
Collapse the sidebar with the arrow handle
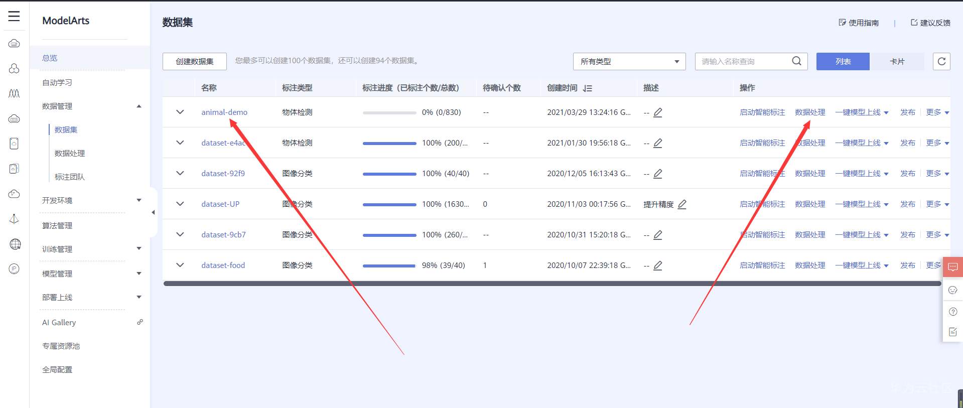tap(153, 212)
